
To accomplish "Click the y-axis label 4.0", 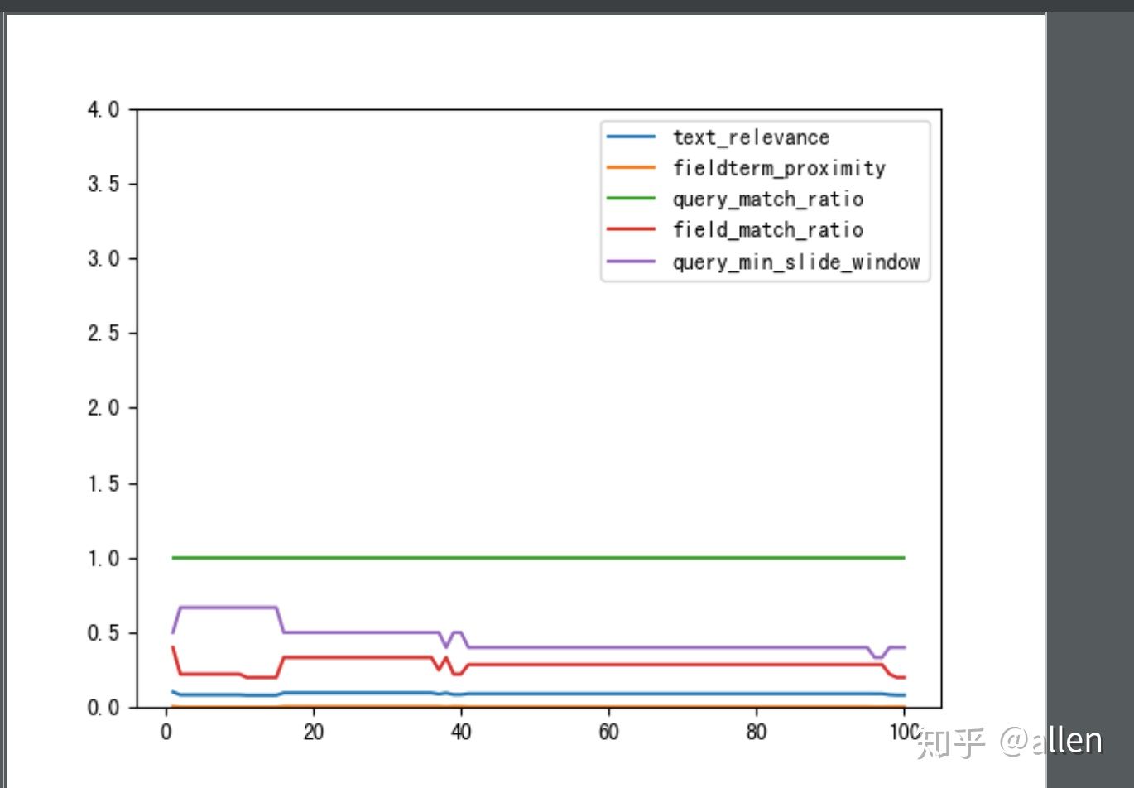I will (x=103, y=109).
